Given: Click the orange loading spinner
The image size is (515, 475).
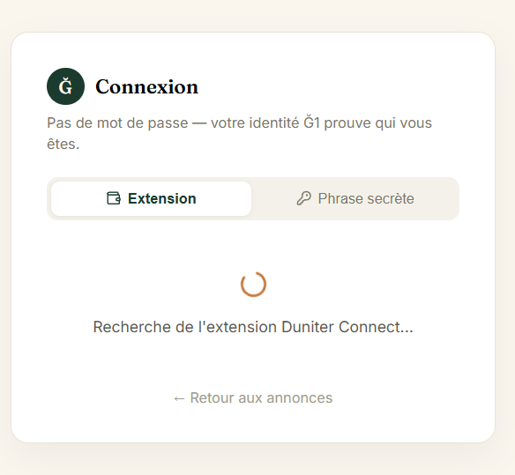Looking at the screenshot, I should (x=253, y=284).
